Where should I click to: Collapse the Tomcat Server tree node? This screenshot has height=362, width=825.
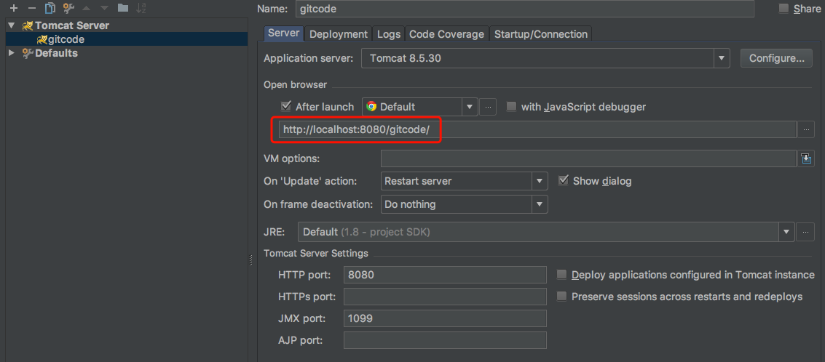[12, 25]
